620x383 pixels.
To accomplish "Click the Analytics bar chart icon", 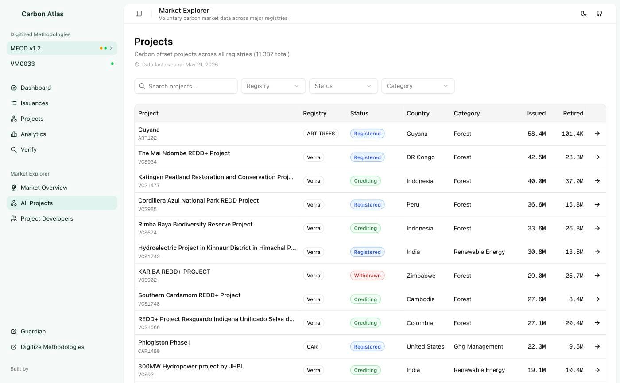I will 14,134.
